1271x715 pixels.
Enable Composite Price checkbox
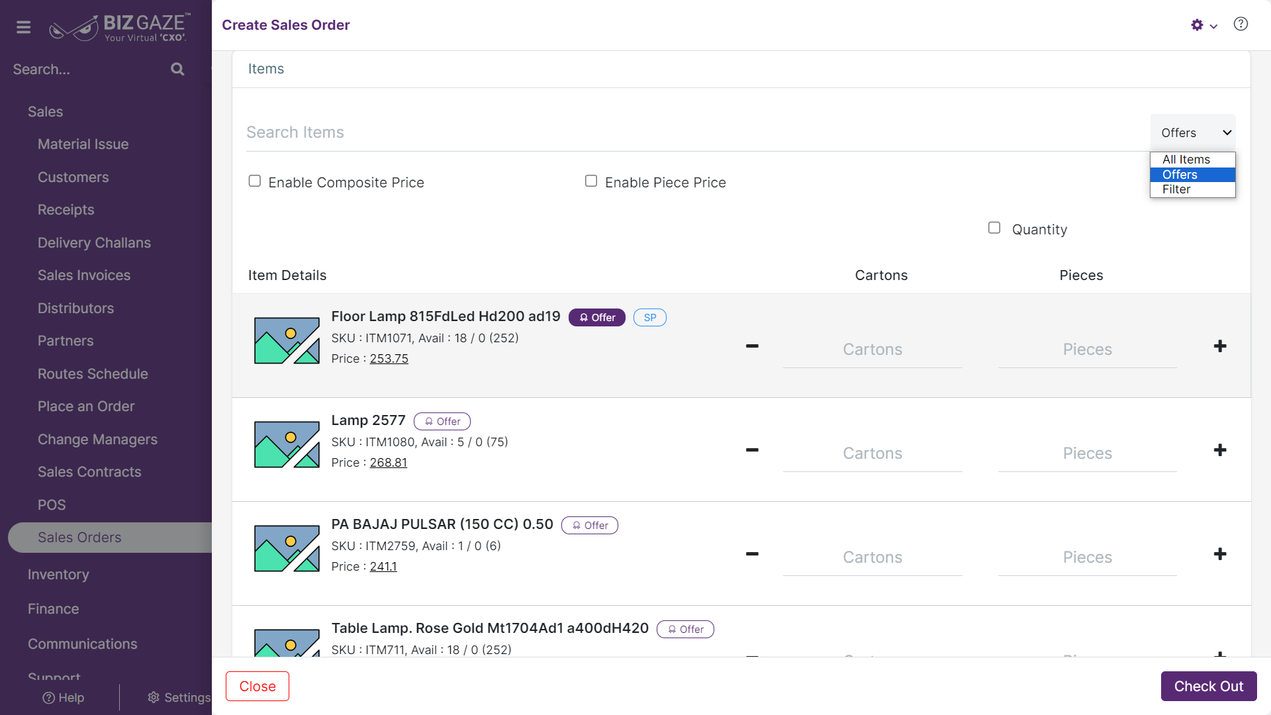(255, 181)
